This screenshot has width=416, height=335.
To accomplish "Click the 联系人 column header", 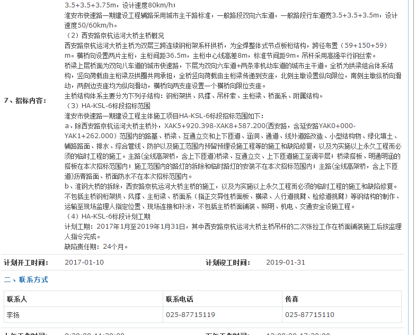I will click(17, 299).
